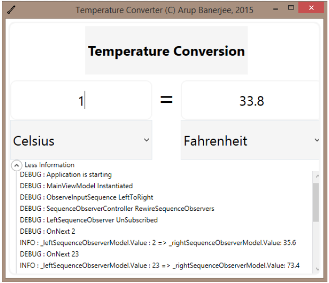Click the left temperature input field

[81, 100]
